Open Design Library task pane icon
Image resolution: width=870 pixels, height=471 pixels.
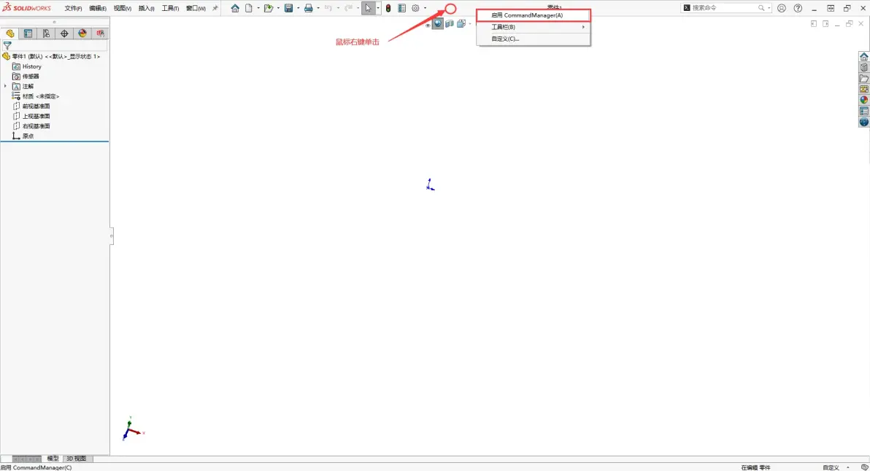click(864, 68)
